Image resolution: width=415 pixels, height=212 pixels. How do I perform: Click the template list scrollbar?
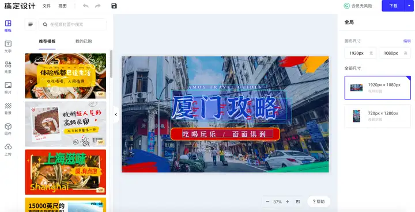[x=111, y=64]
